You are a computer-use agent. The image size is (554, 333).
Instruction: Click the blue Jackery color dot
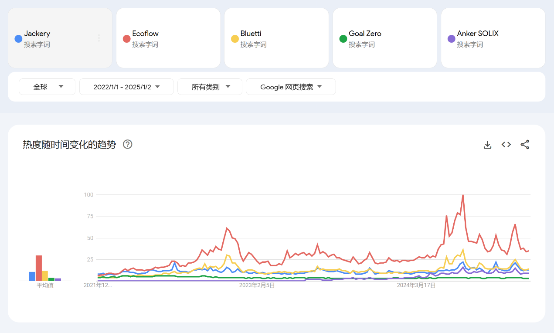point(18,39)
